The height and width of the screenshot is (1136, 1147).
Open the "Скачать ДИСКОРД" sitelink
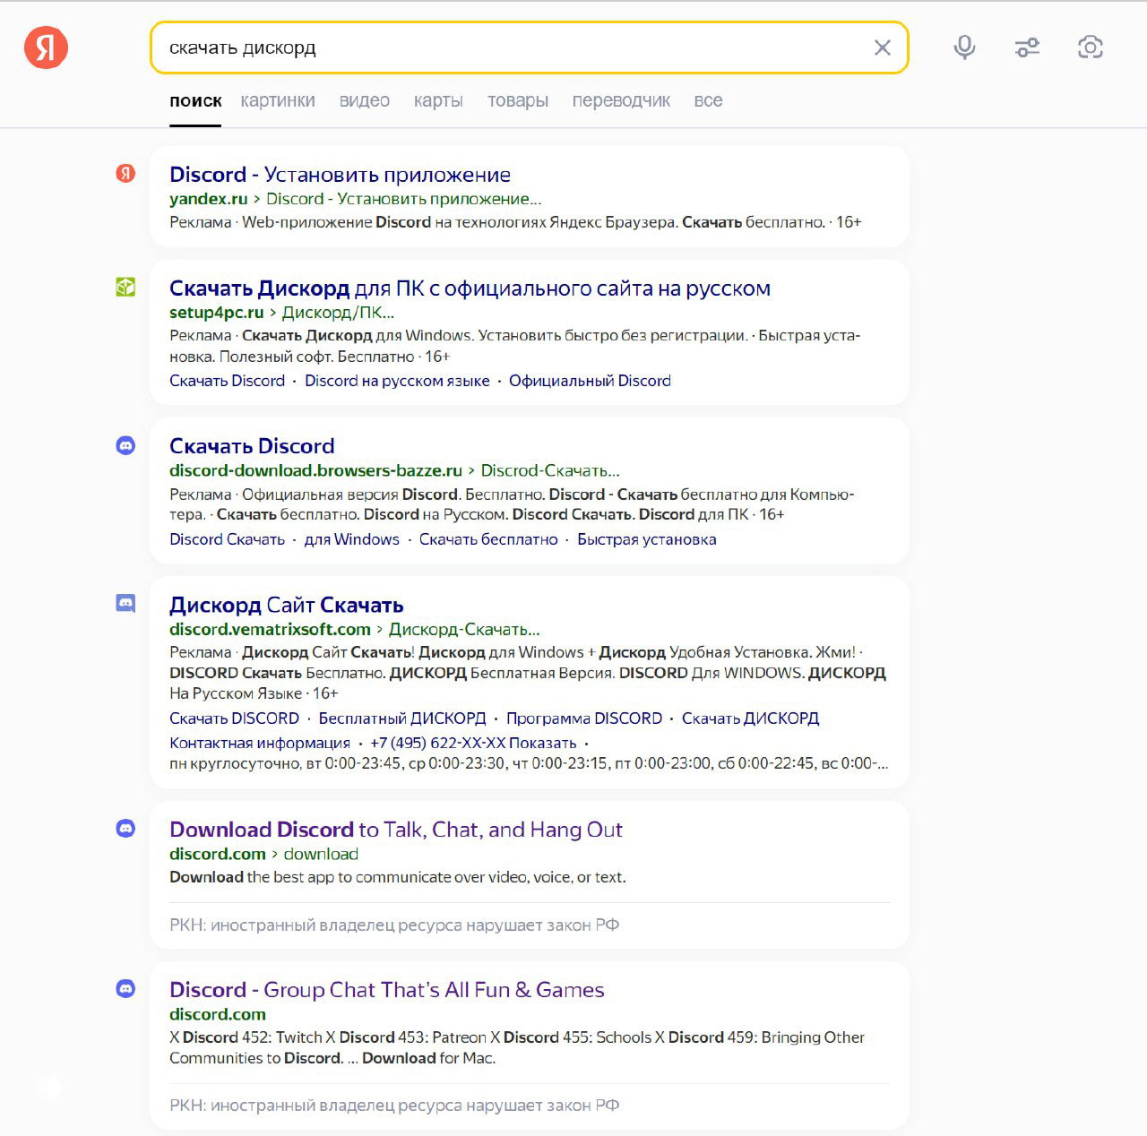click(750, 719)
